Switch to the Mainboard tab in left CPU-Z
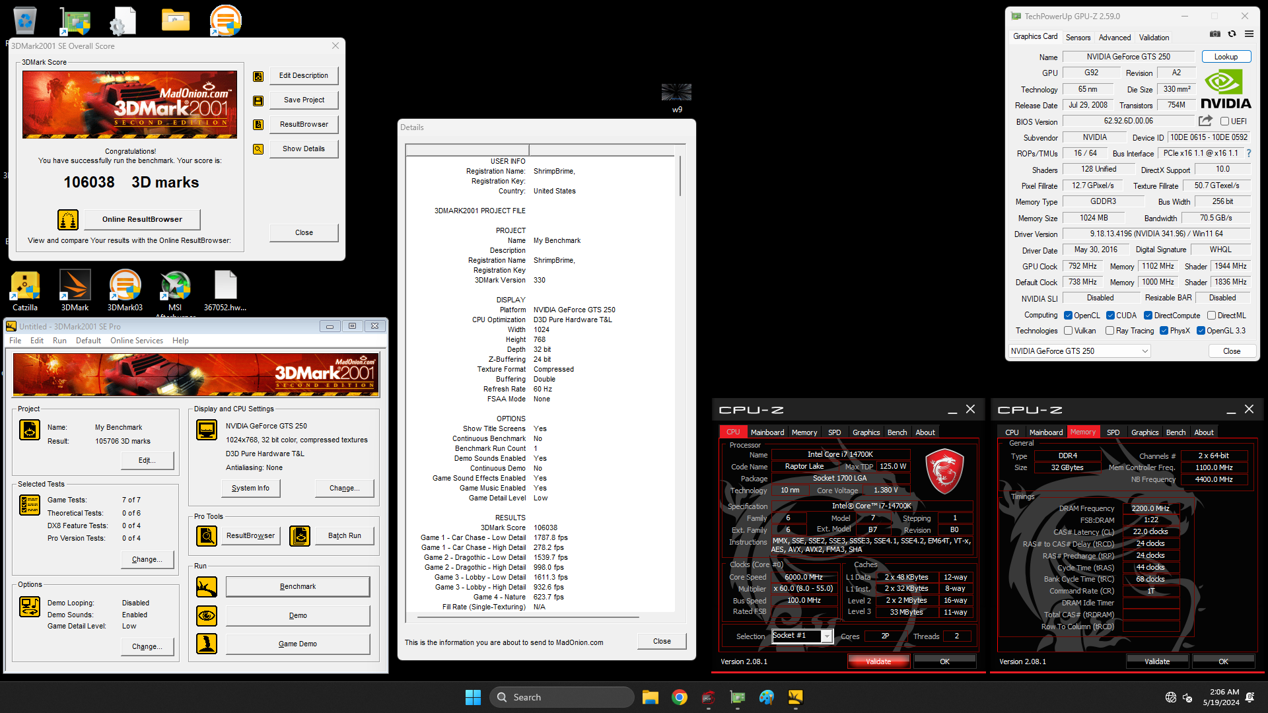Screen dimensions: 1268x713 coord(767,432)
